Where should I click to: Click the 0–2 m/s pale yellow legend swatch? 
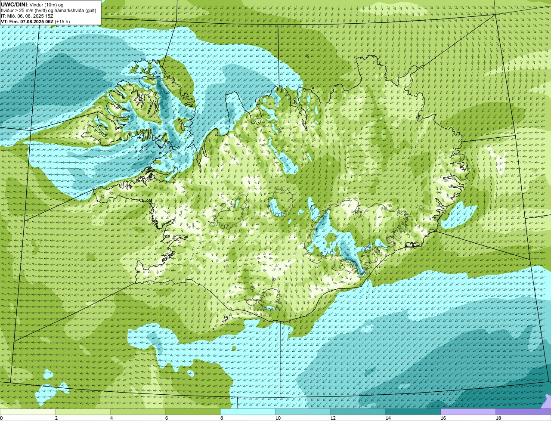pyautogui.click(x=28, y=412)
